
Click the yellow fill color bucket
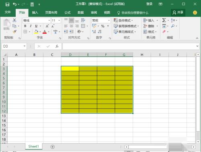[x=36, y=32]
